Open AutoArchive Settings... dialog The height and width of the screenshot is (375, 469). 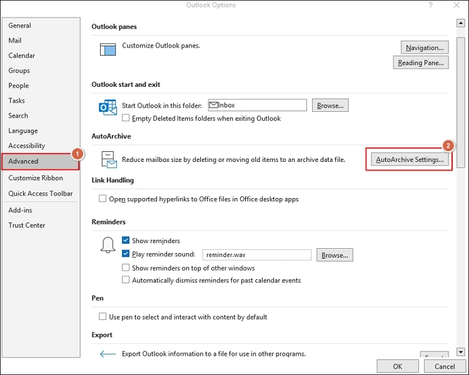coord(410,159)
